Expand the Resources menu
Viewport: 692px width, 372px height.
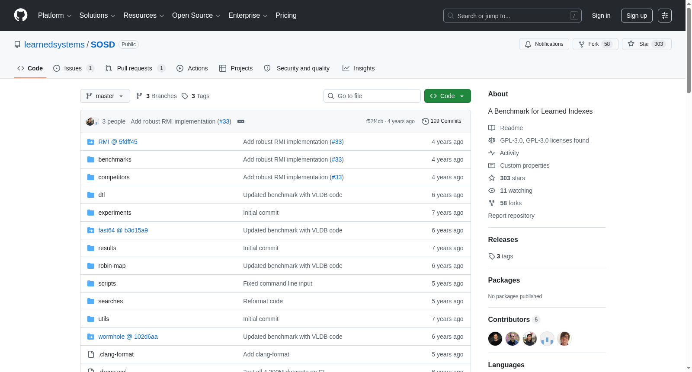144,16
